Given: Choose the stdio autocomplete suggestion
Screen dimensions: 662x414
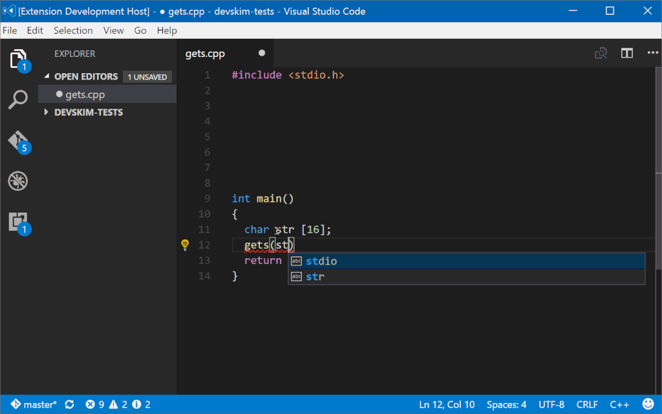Looking at the screenshot, I should click(467, 261).
